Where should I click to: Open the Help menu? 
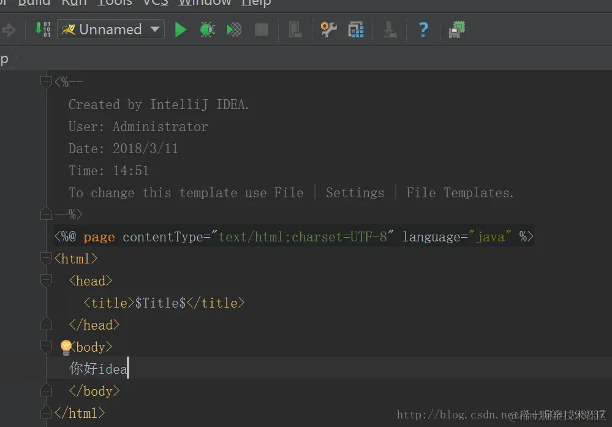coord(256,2)
